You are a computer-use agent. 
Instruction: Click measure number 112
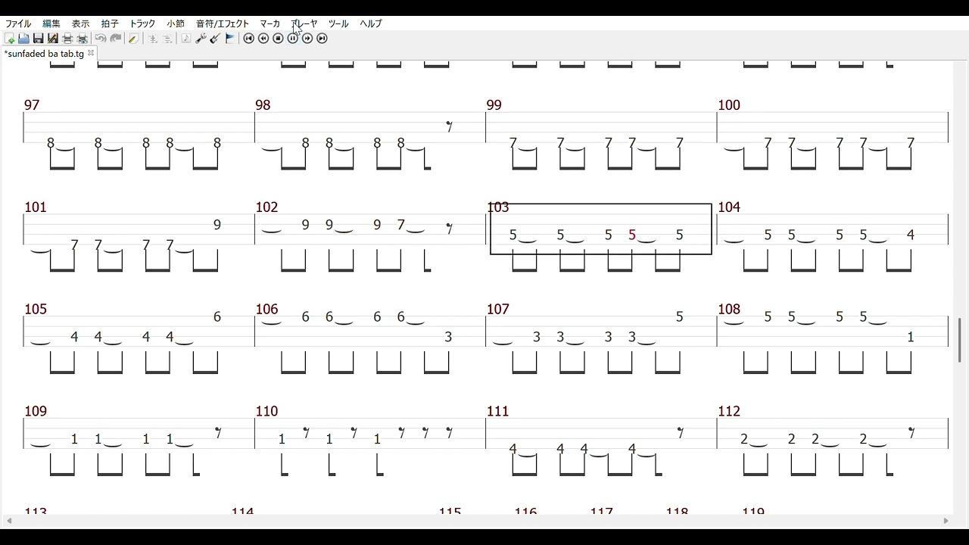click(x=729, y=411)
